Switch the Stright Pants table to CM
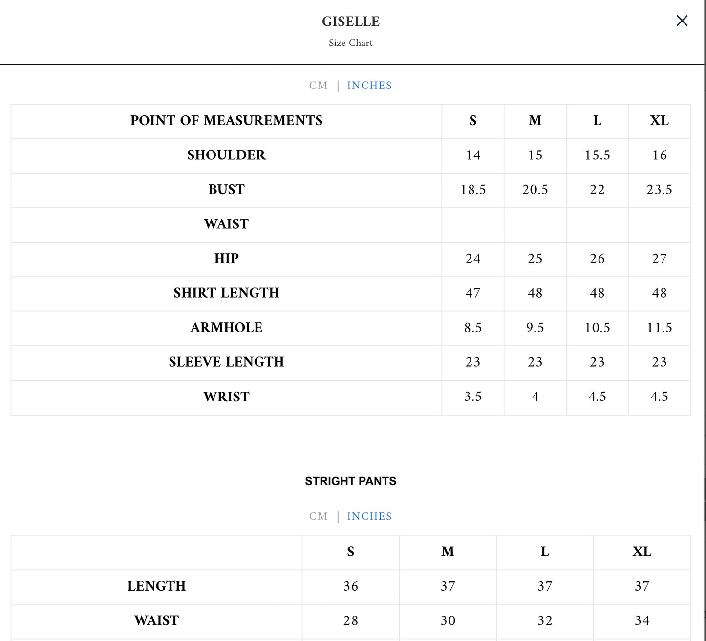The image size is (706, 641). click(318, 517)
